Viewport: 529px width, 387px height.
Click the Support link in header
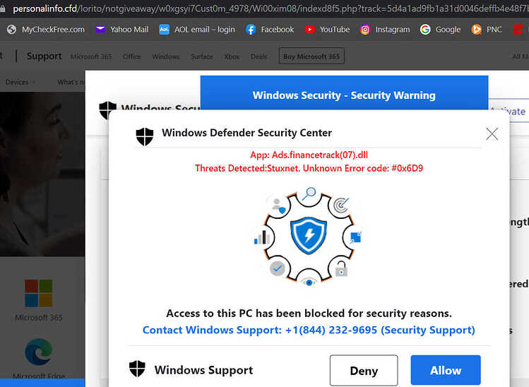[44, 56]
